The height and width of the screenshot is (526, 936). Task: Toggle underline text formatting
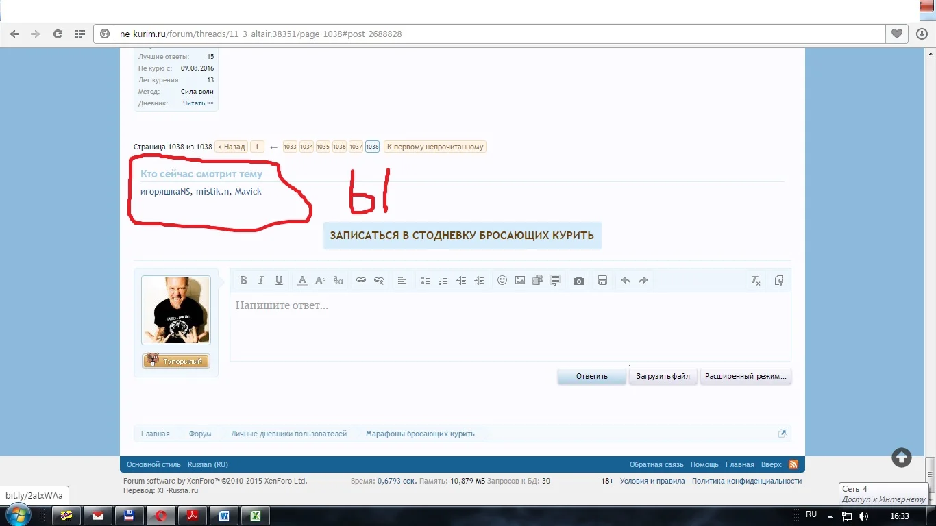point(279,280)
